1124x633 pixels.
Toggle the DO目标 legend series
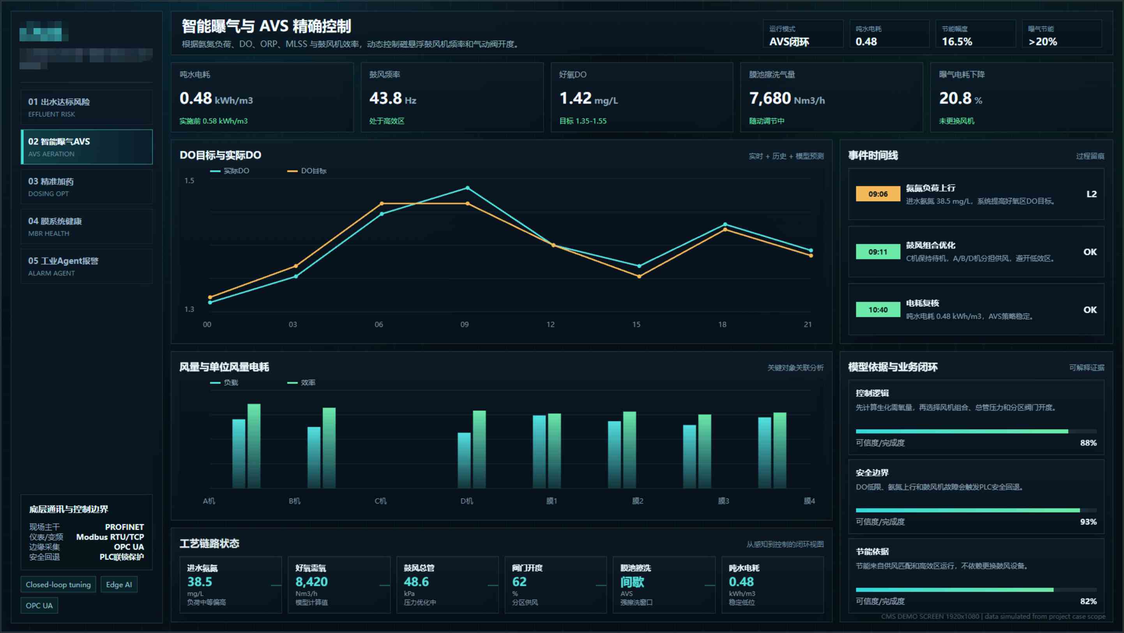coord(307,171)
